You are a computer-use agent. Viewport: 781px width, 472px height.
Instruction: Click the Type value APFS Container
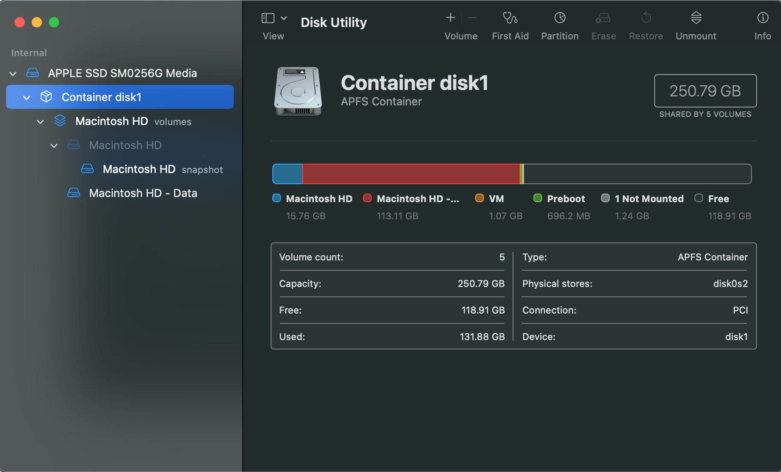click(x=712, y=257)
